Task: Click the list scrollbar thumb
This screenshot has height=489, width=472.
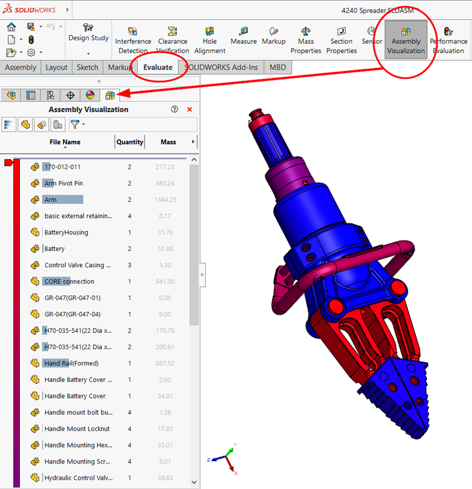Action: 194,245
